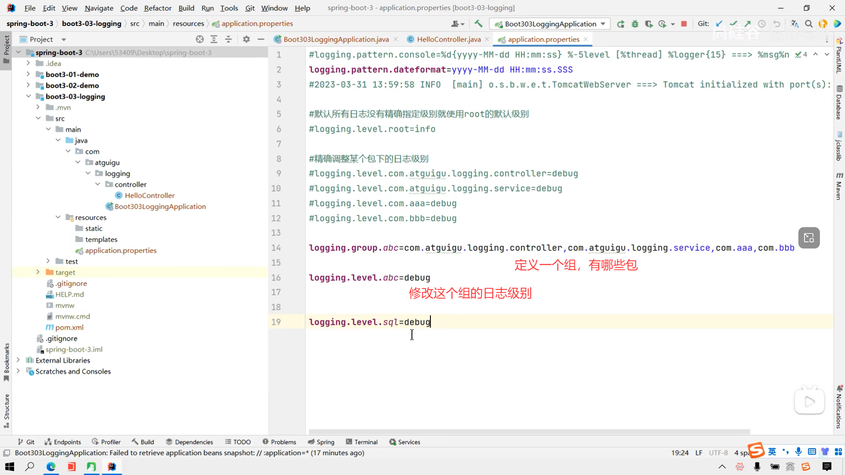This screenshot has height=475, width=845.
Task: Click the Build project hammer icon
Action: [x=478, y=24]
